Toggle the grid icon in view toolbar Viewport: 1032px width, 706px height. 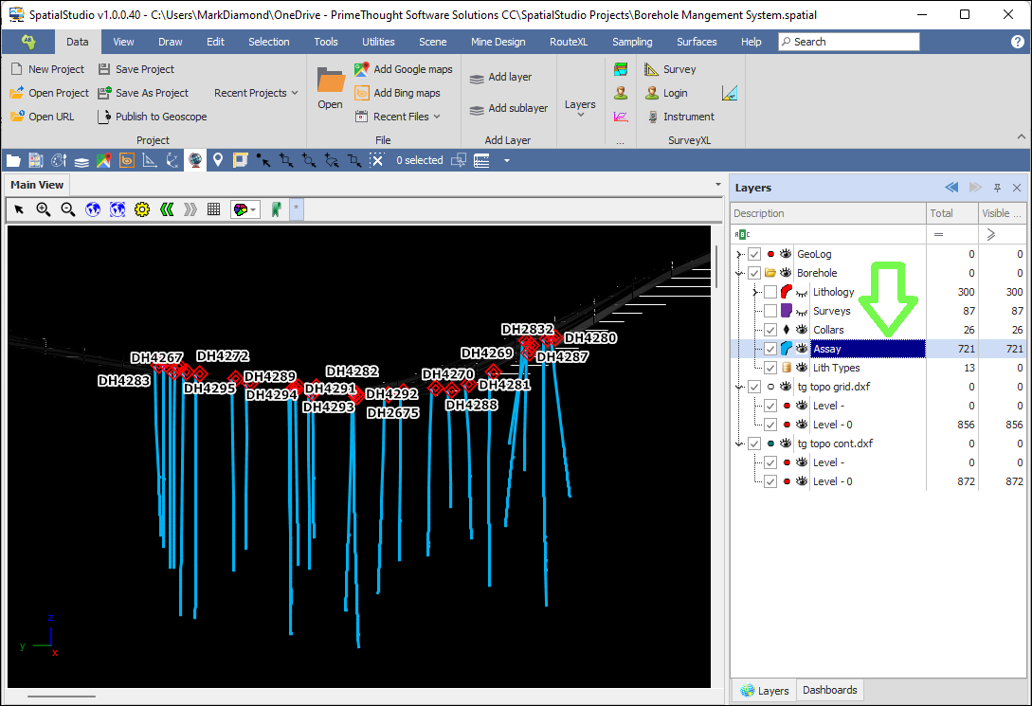[x=214, y=209]
